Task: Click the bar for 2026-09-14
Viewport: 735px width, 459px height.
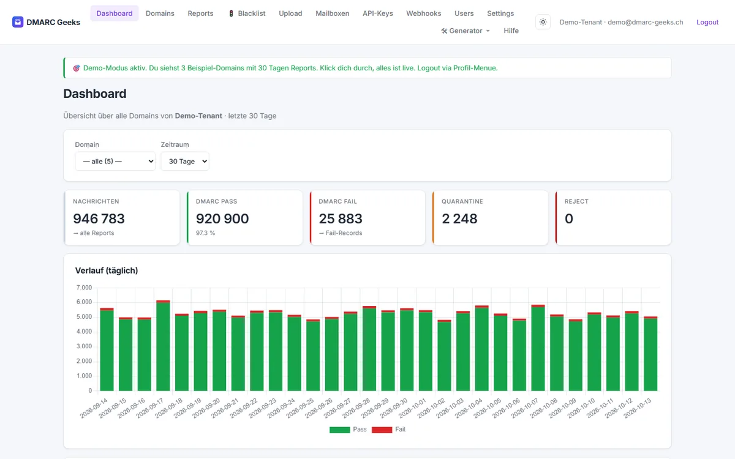Action: (x=107, y=349)
